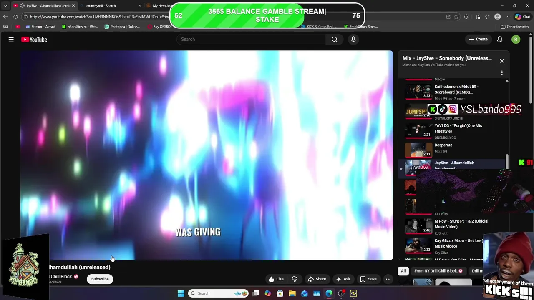Save the video to a playlist
534x300 pixels.
point(368,279)
